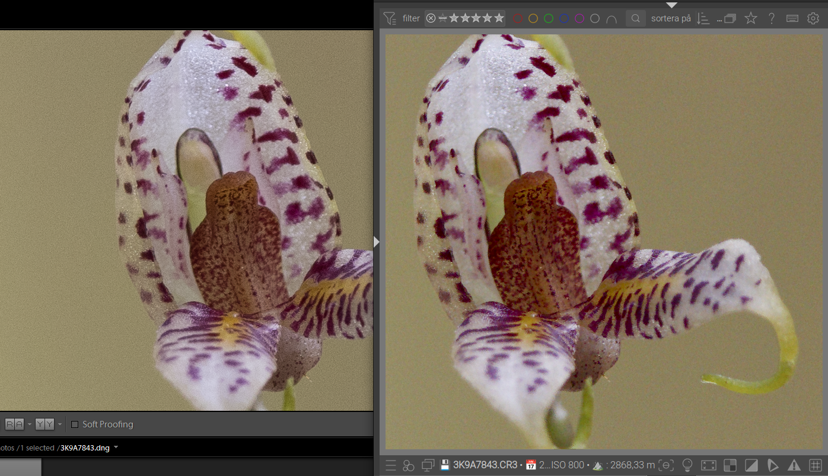Filter by the red color label

(518, 18)
